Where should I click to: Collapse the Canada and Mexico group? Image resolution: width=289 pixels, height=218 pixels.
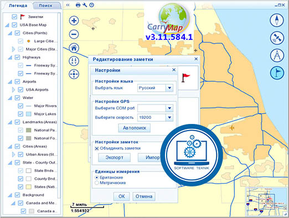tap(13, 203)
